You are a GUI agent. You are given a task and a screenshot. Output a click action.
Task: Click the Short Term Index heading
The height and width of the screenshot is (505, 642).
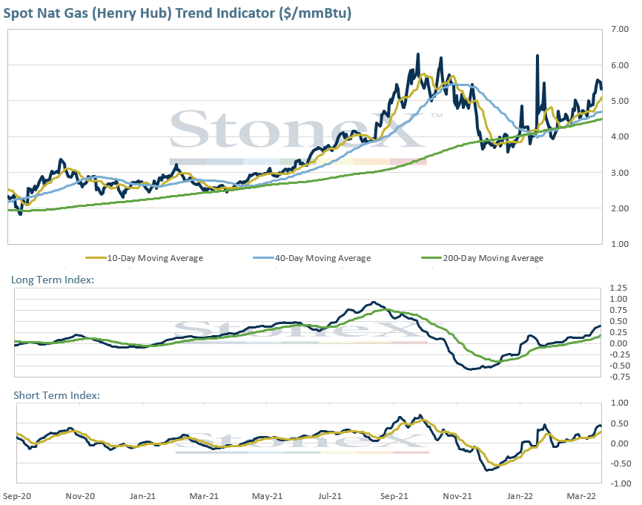point(56,395)
